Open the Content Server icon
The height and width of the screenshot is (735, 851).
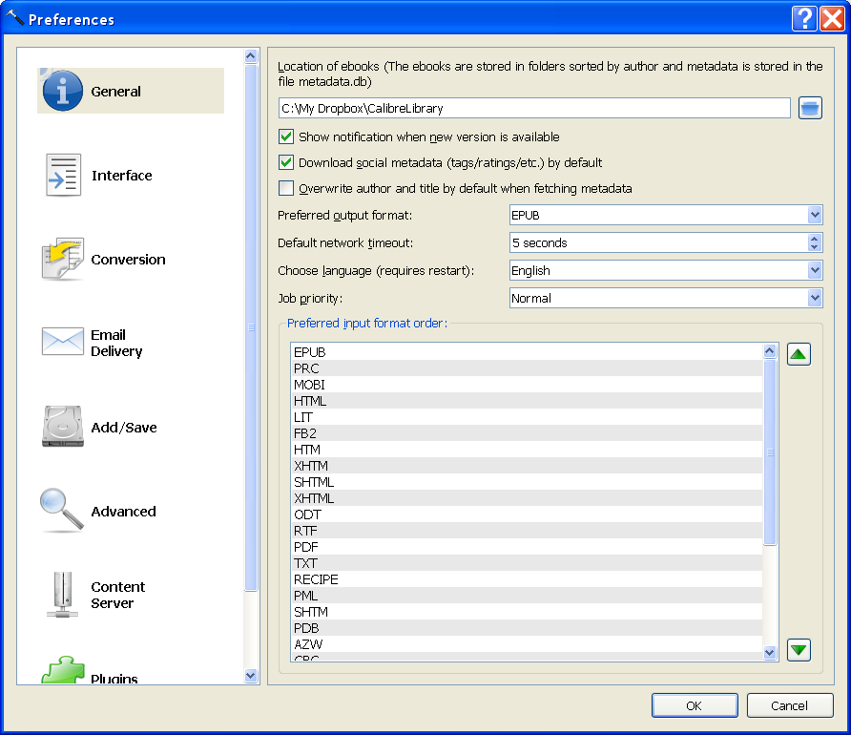[x=63, y=595]
